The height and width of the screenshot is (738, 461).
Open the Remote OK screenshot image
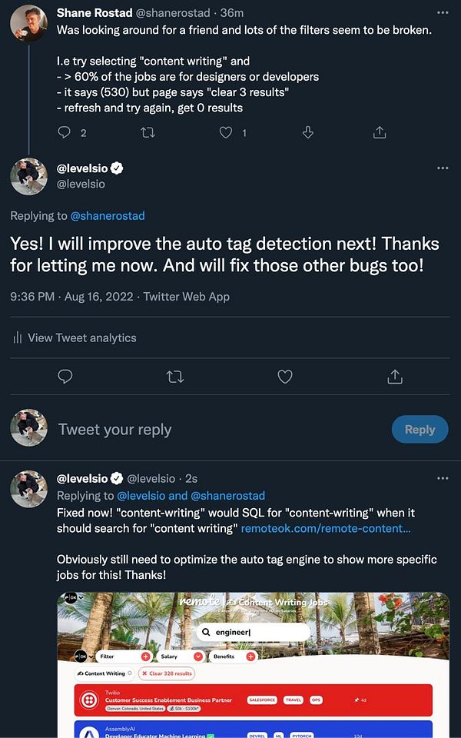[253, 664]
